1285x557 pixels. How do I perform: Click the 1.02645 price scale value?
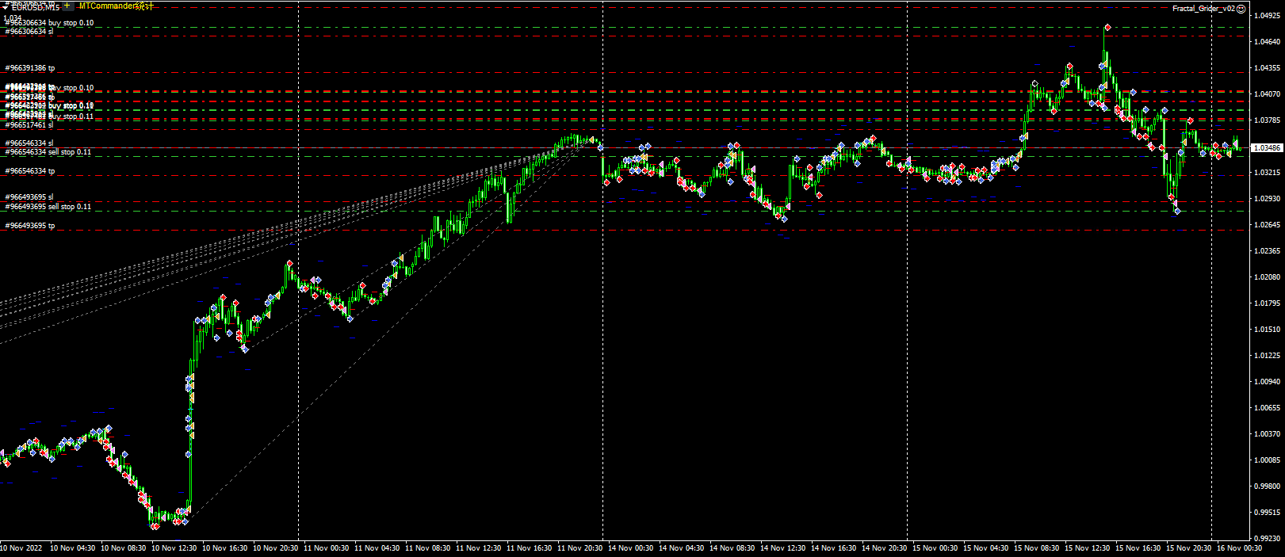(x=1267, y=225)
